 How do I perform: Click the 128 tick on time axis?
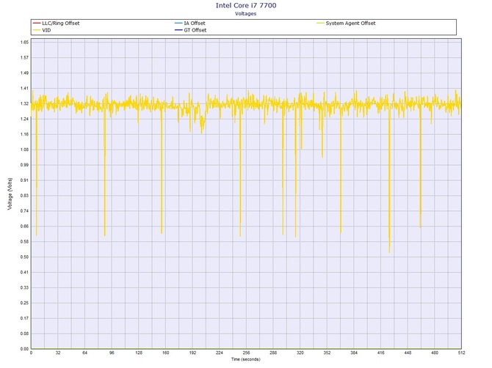pos(139,353)
